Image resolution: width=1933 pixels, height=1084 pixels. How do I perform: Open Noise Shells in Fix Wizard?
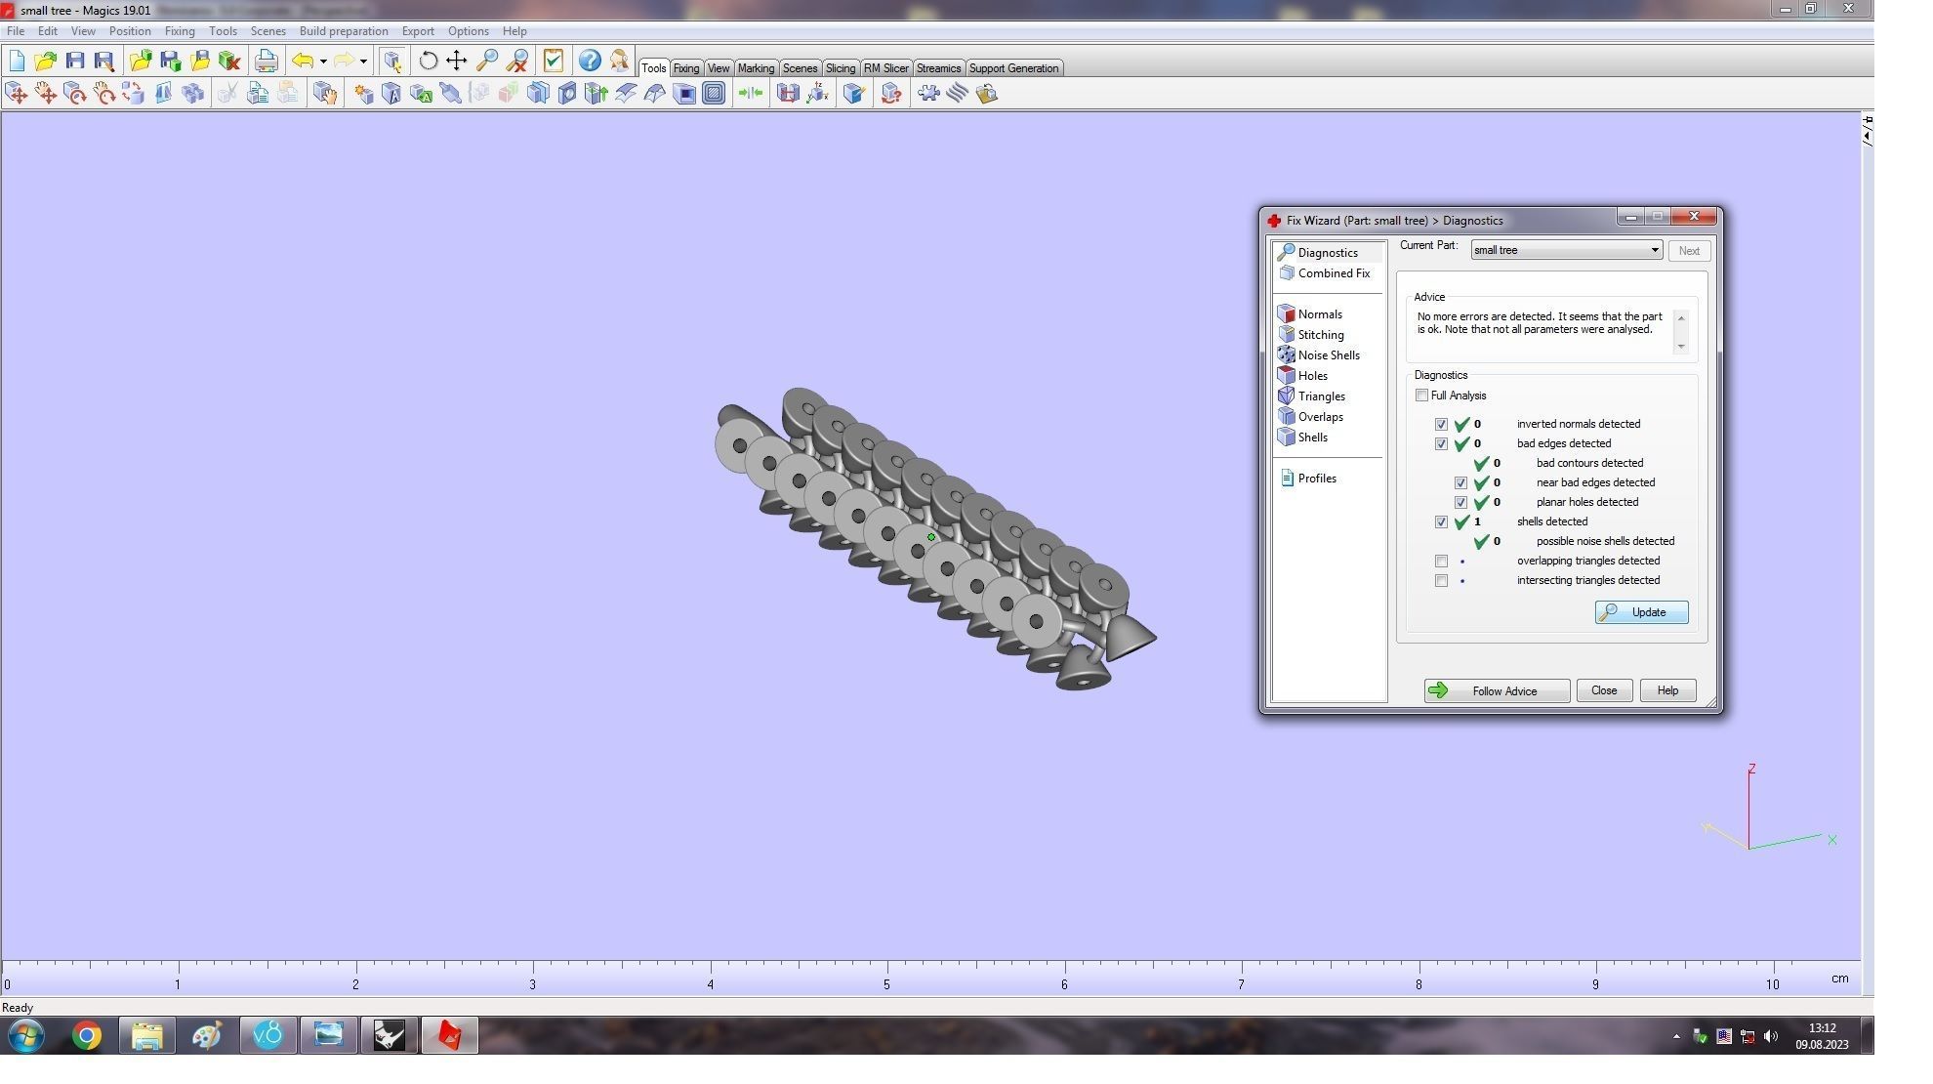coord(1328,355)
